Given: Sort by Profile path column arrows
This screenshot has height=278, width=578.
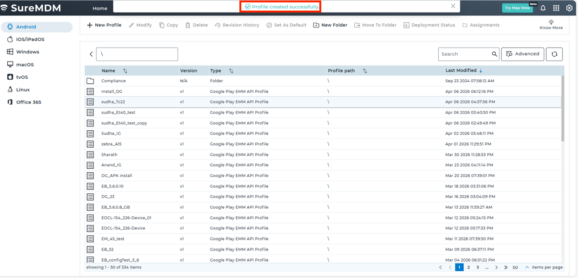Looking at the screenshot, I should pos(365,71).
